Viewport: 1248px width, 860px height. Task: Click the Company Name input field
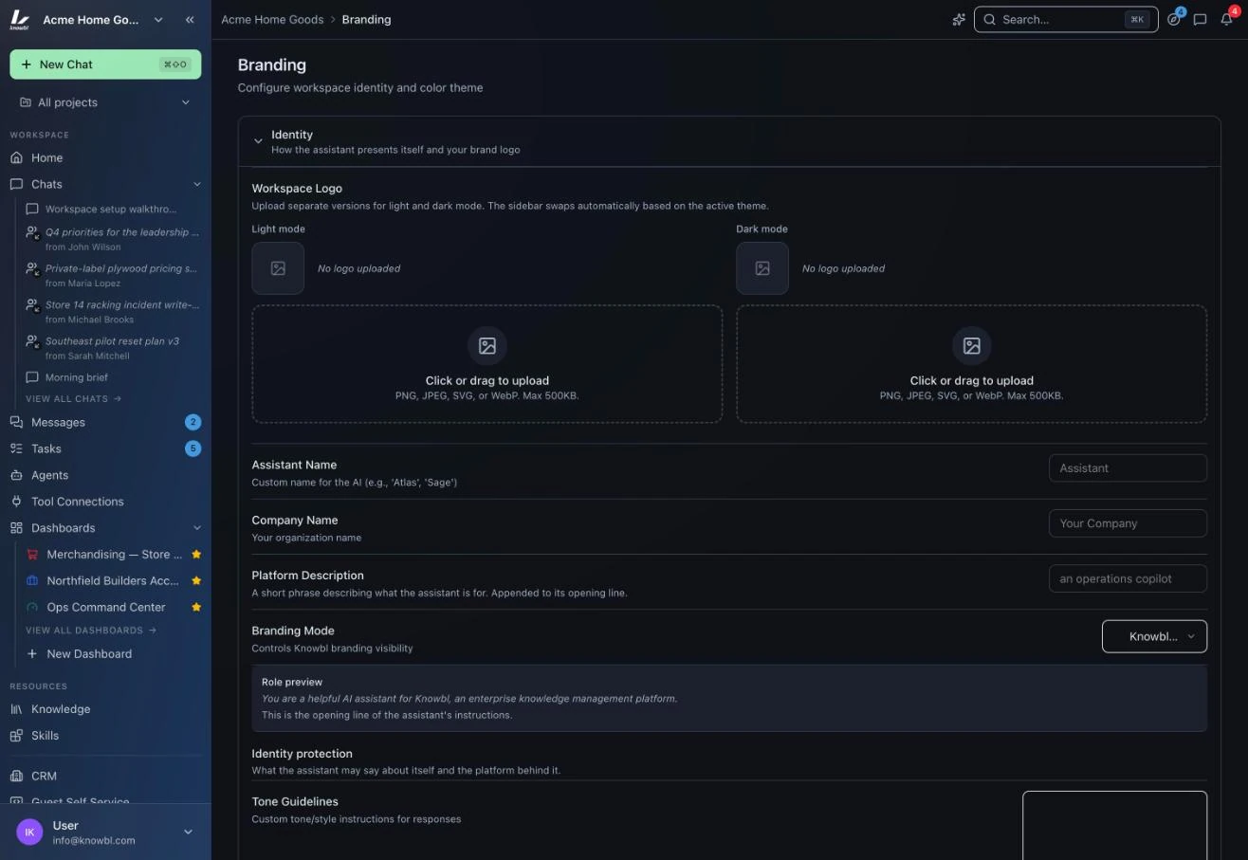point(1128,523)
